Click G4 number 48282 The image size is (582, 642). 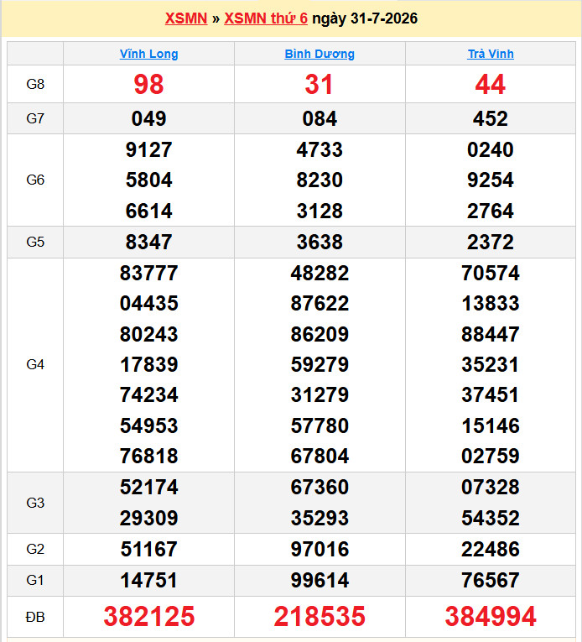tap(320, 273)
